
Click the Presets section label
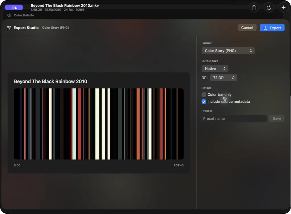pyautogui.click(x=207, y=111)
